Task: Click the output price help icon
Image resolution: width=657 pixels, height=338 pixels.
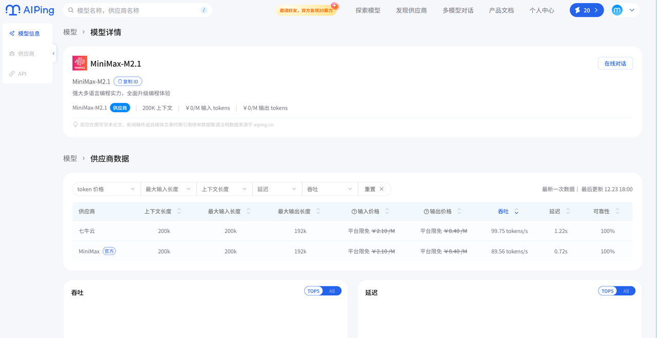Action: pos(426,212)
